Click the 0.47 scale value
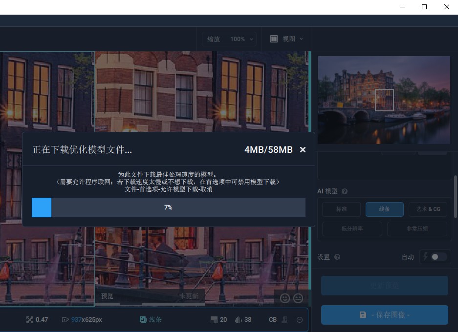The image size is (458, 332). coord(42,320)
